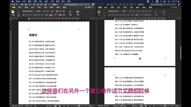The image size is (191, 107).
Task: Toggle subscript in left window
Action: point(39,15)
